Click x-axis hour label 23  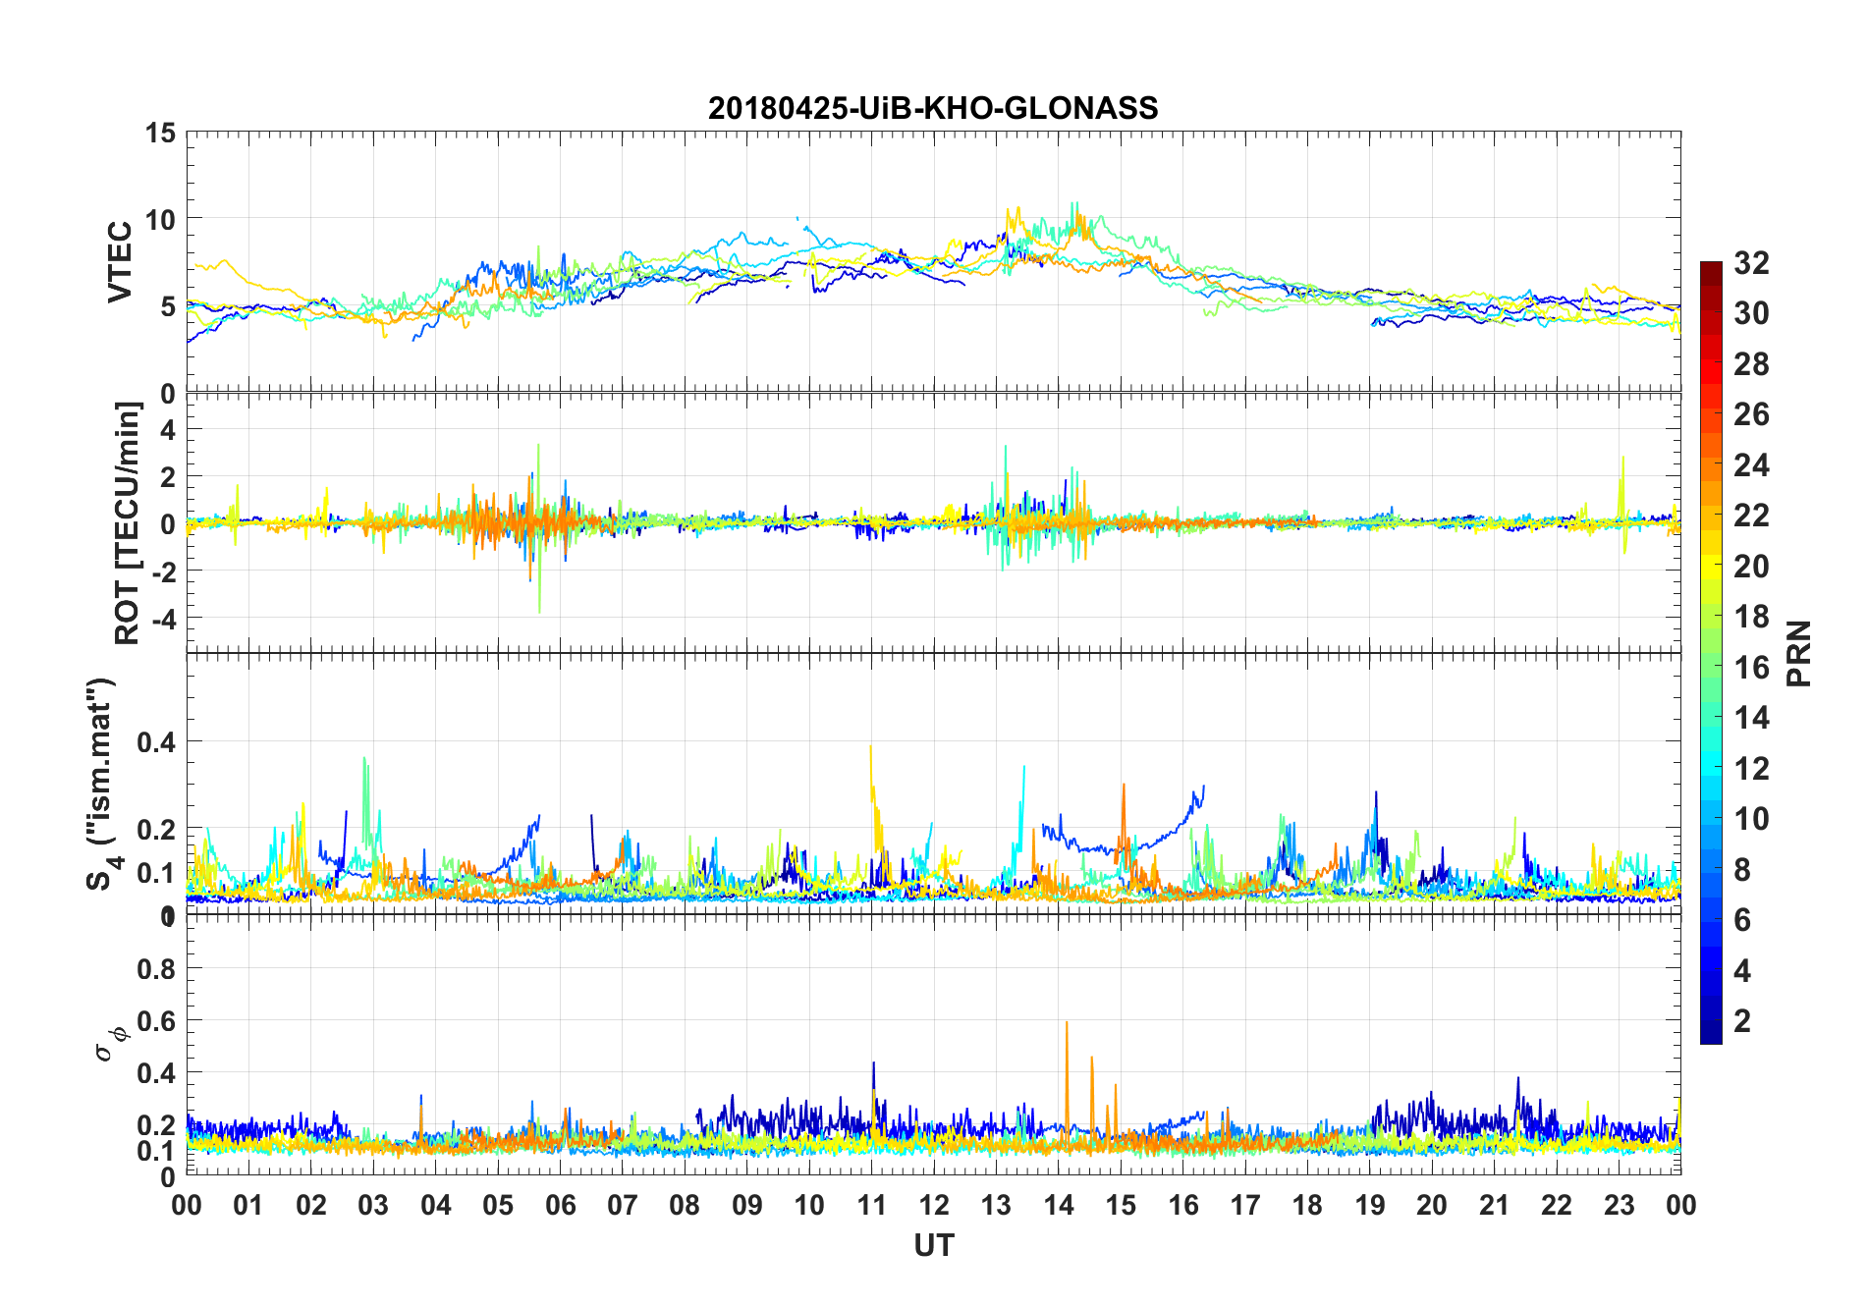(x=1620, y=1205)
